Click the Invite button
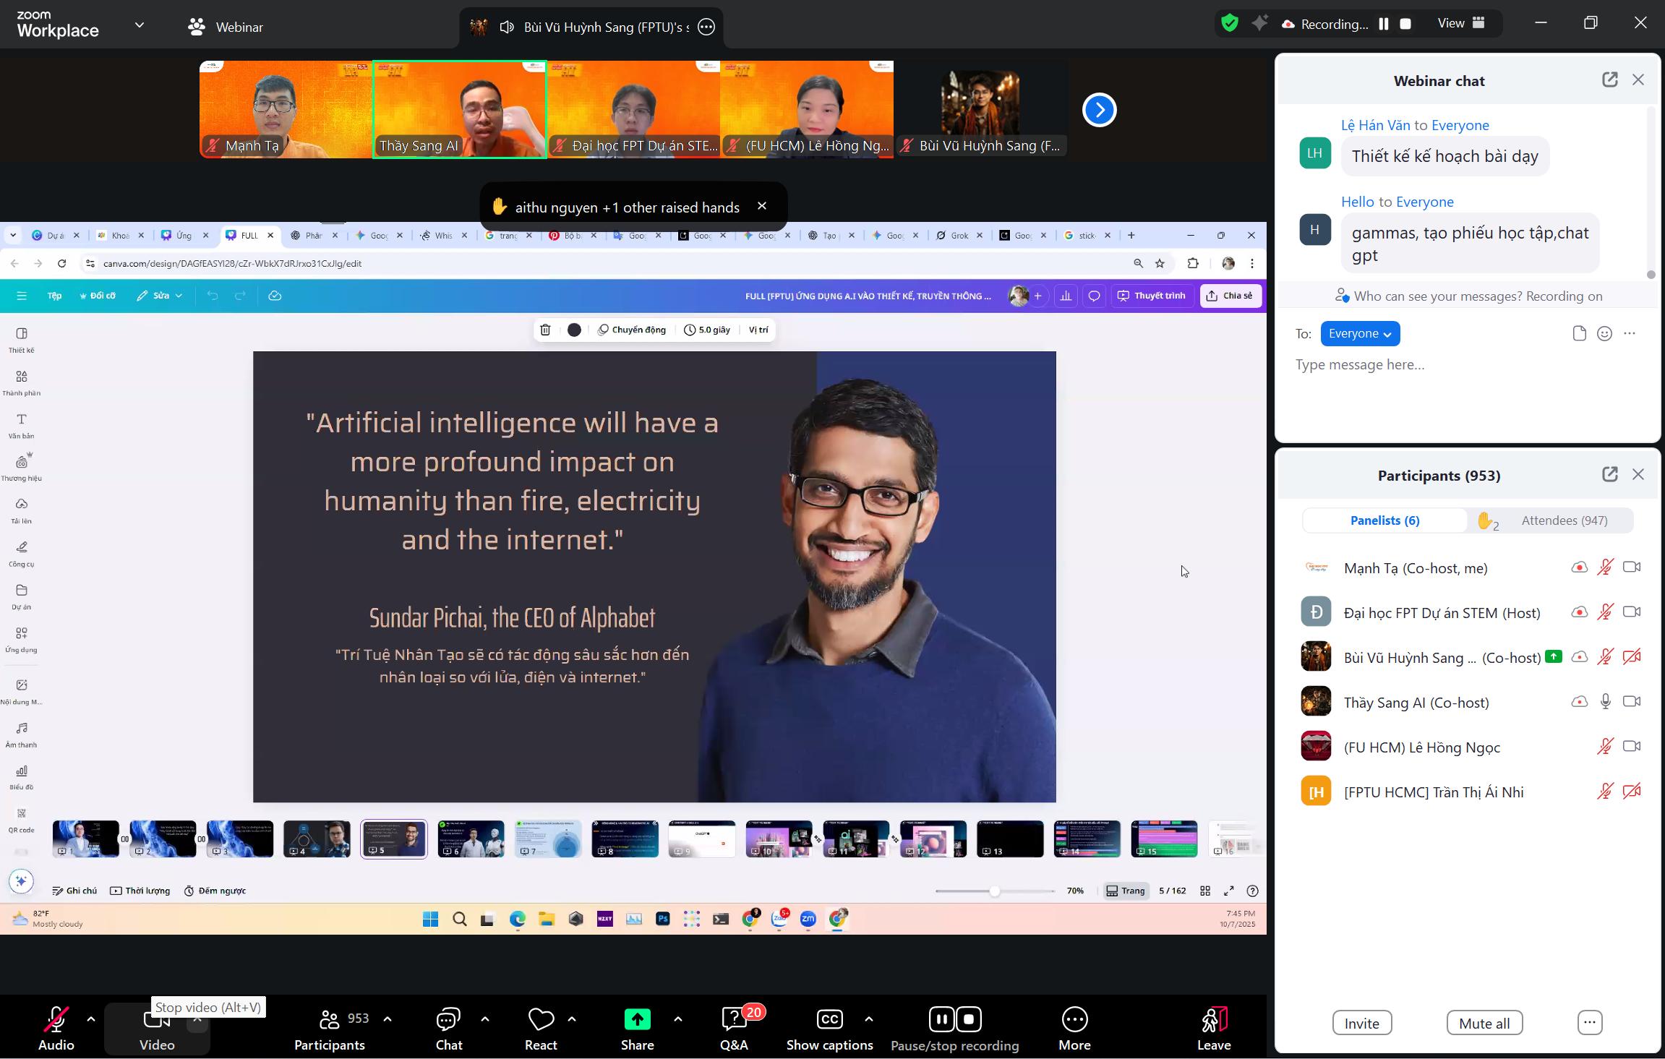Viewport: 1665px width, 1059px height. tap(1361, 1023)
